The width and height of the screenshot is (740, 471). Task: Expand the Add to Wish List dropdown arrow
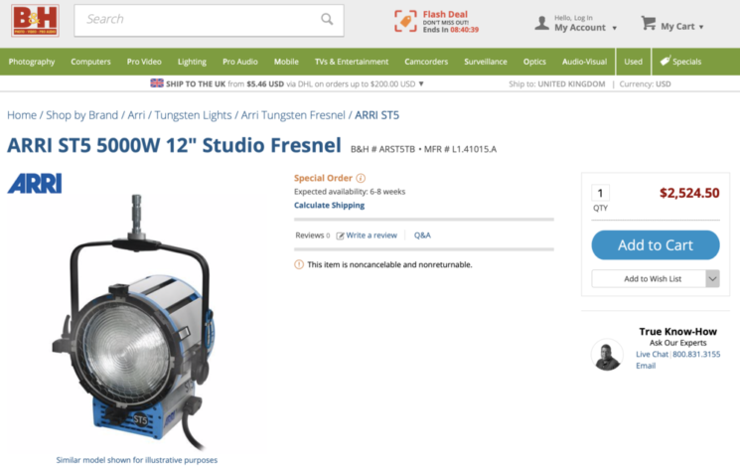coord(712,279)
